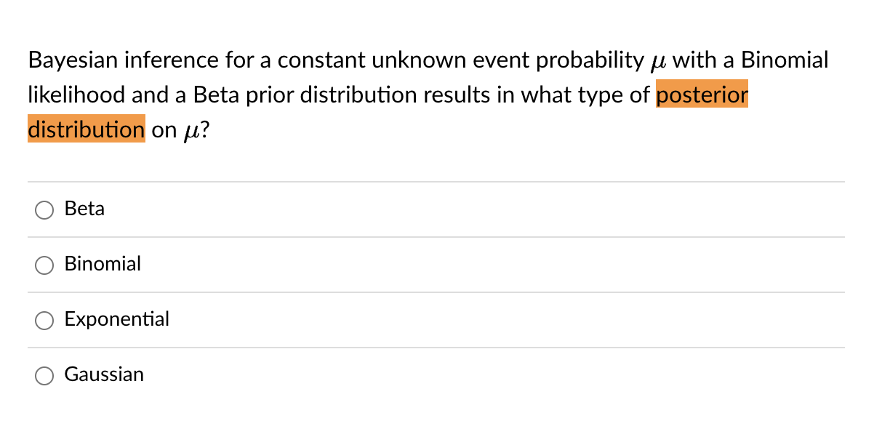Select the Beta radio button
Image resolution: width=874 pixels, height=429 pixels.
(44, 210)
